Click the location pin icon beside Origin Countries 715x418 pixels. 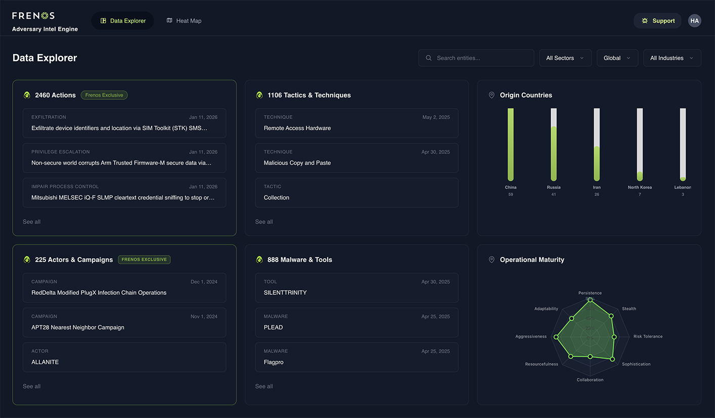[x=491, y=95]
